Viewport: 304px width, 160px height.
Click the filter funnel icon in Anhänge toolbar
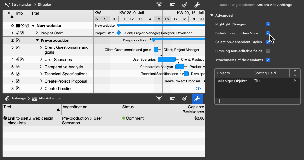point(159,98)
